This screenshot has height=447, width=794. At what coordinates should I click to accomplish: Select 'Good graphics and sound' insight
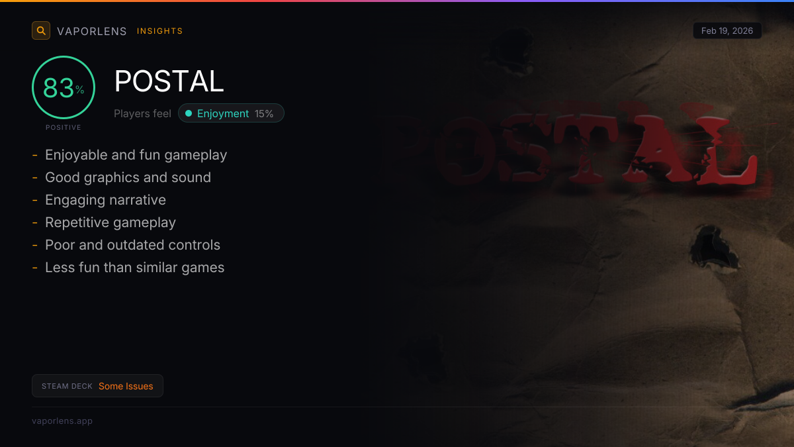[x=128, y=177]
